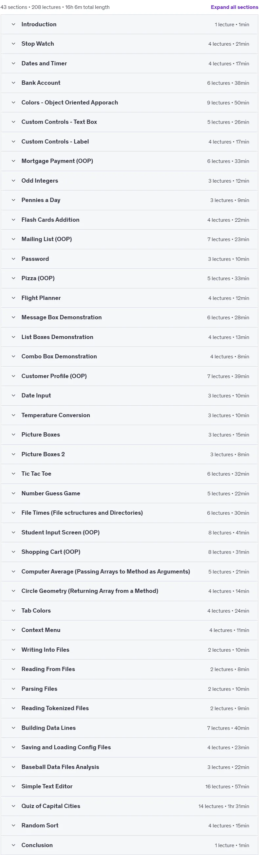This screenshot has width=259, height=855.
Task: Click chevron beside Colors - Object Oriented Apporach
Action: pos(13,102)
